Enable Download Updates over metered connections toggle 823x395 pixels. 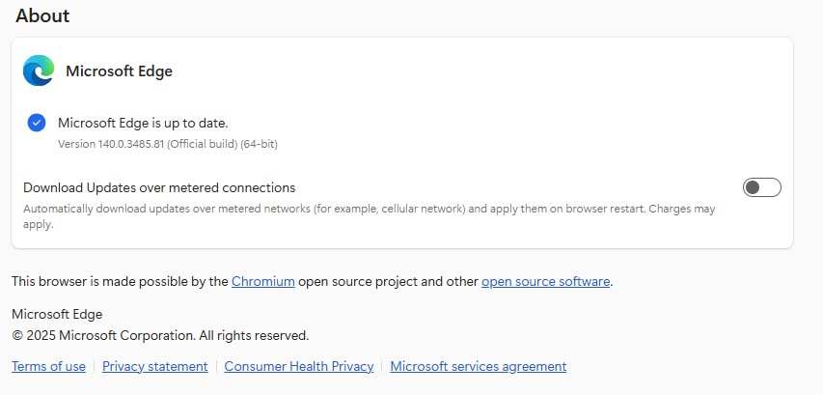click(761, 187)
